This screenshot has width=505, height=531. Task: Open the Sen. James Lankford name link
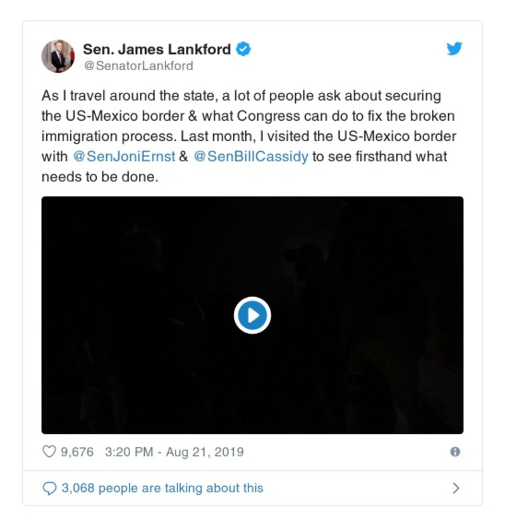[x=157, y=49]
